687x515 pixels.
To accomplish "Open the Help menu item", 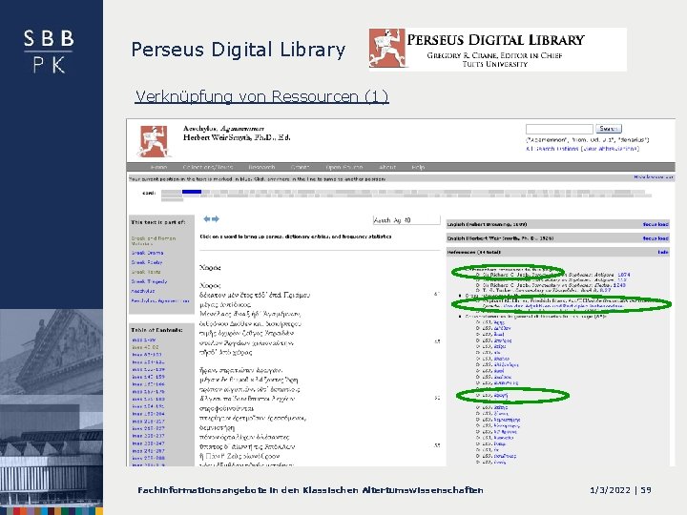I will point(418,167).
